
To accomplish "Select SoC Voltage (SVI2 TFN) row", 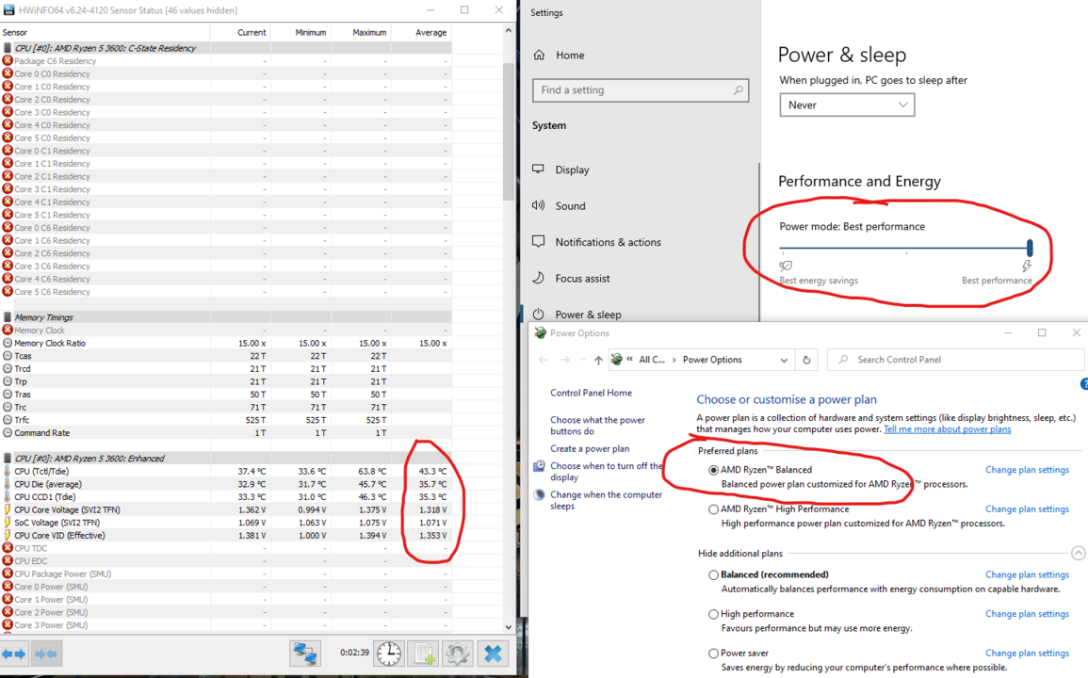I will click(x=225, y=523).
